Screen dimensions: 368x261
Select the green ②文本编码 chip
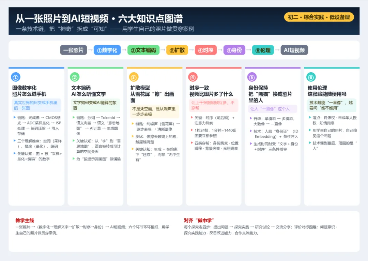pyautogui.click(x=143, y=50)
